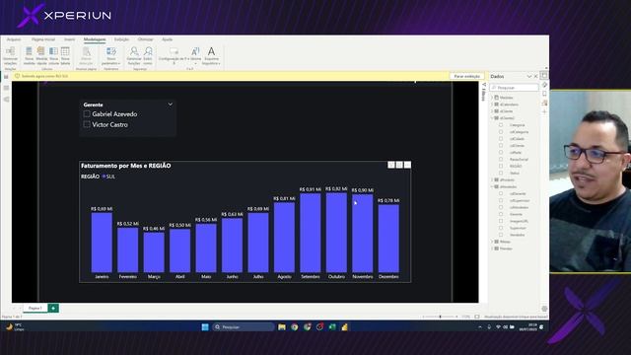The width and height of the screenshot is (631, 355).
Task: Tick the REGIÃO field checkbox
Action: (x=501, y=167)
